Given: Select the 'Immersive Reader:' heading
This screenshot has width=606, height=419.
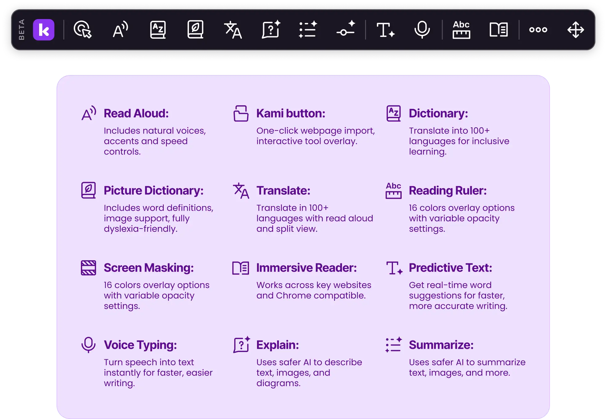Looking at the screenshot, I should click(307, 268).
